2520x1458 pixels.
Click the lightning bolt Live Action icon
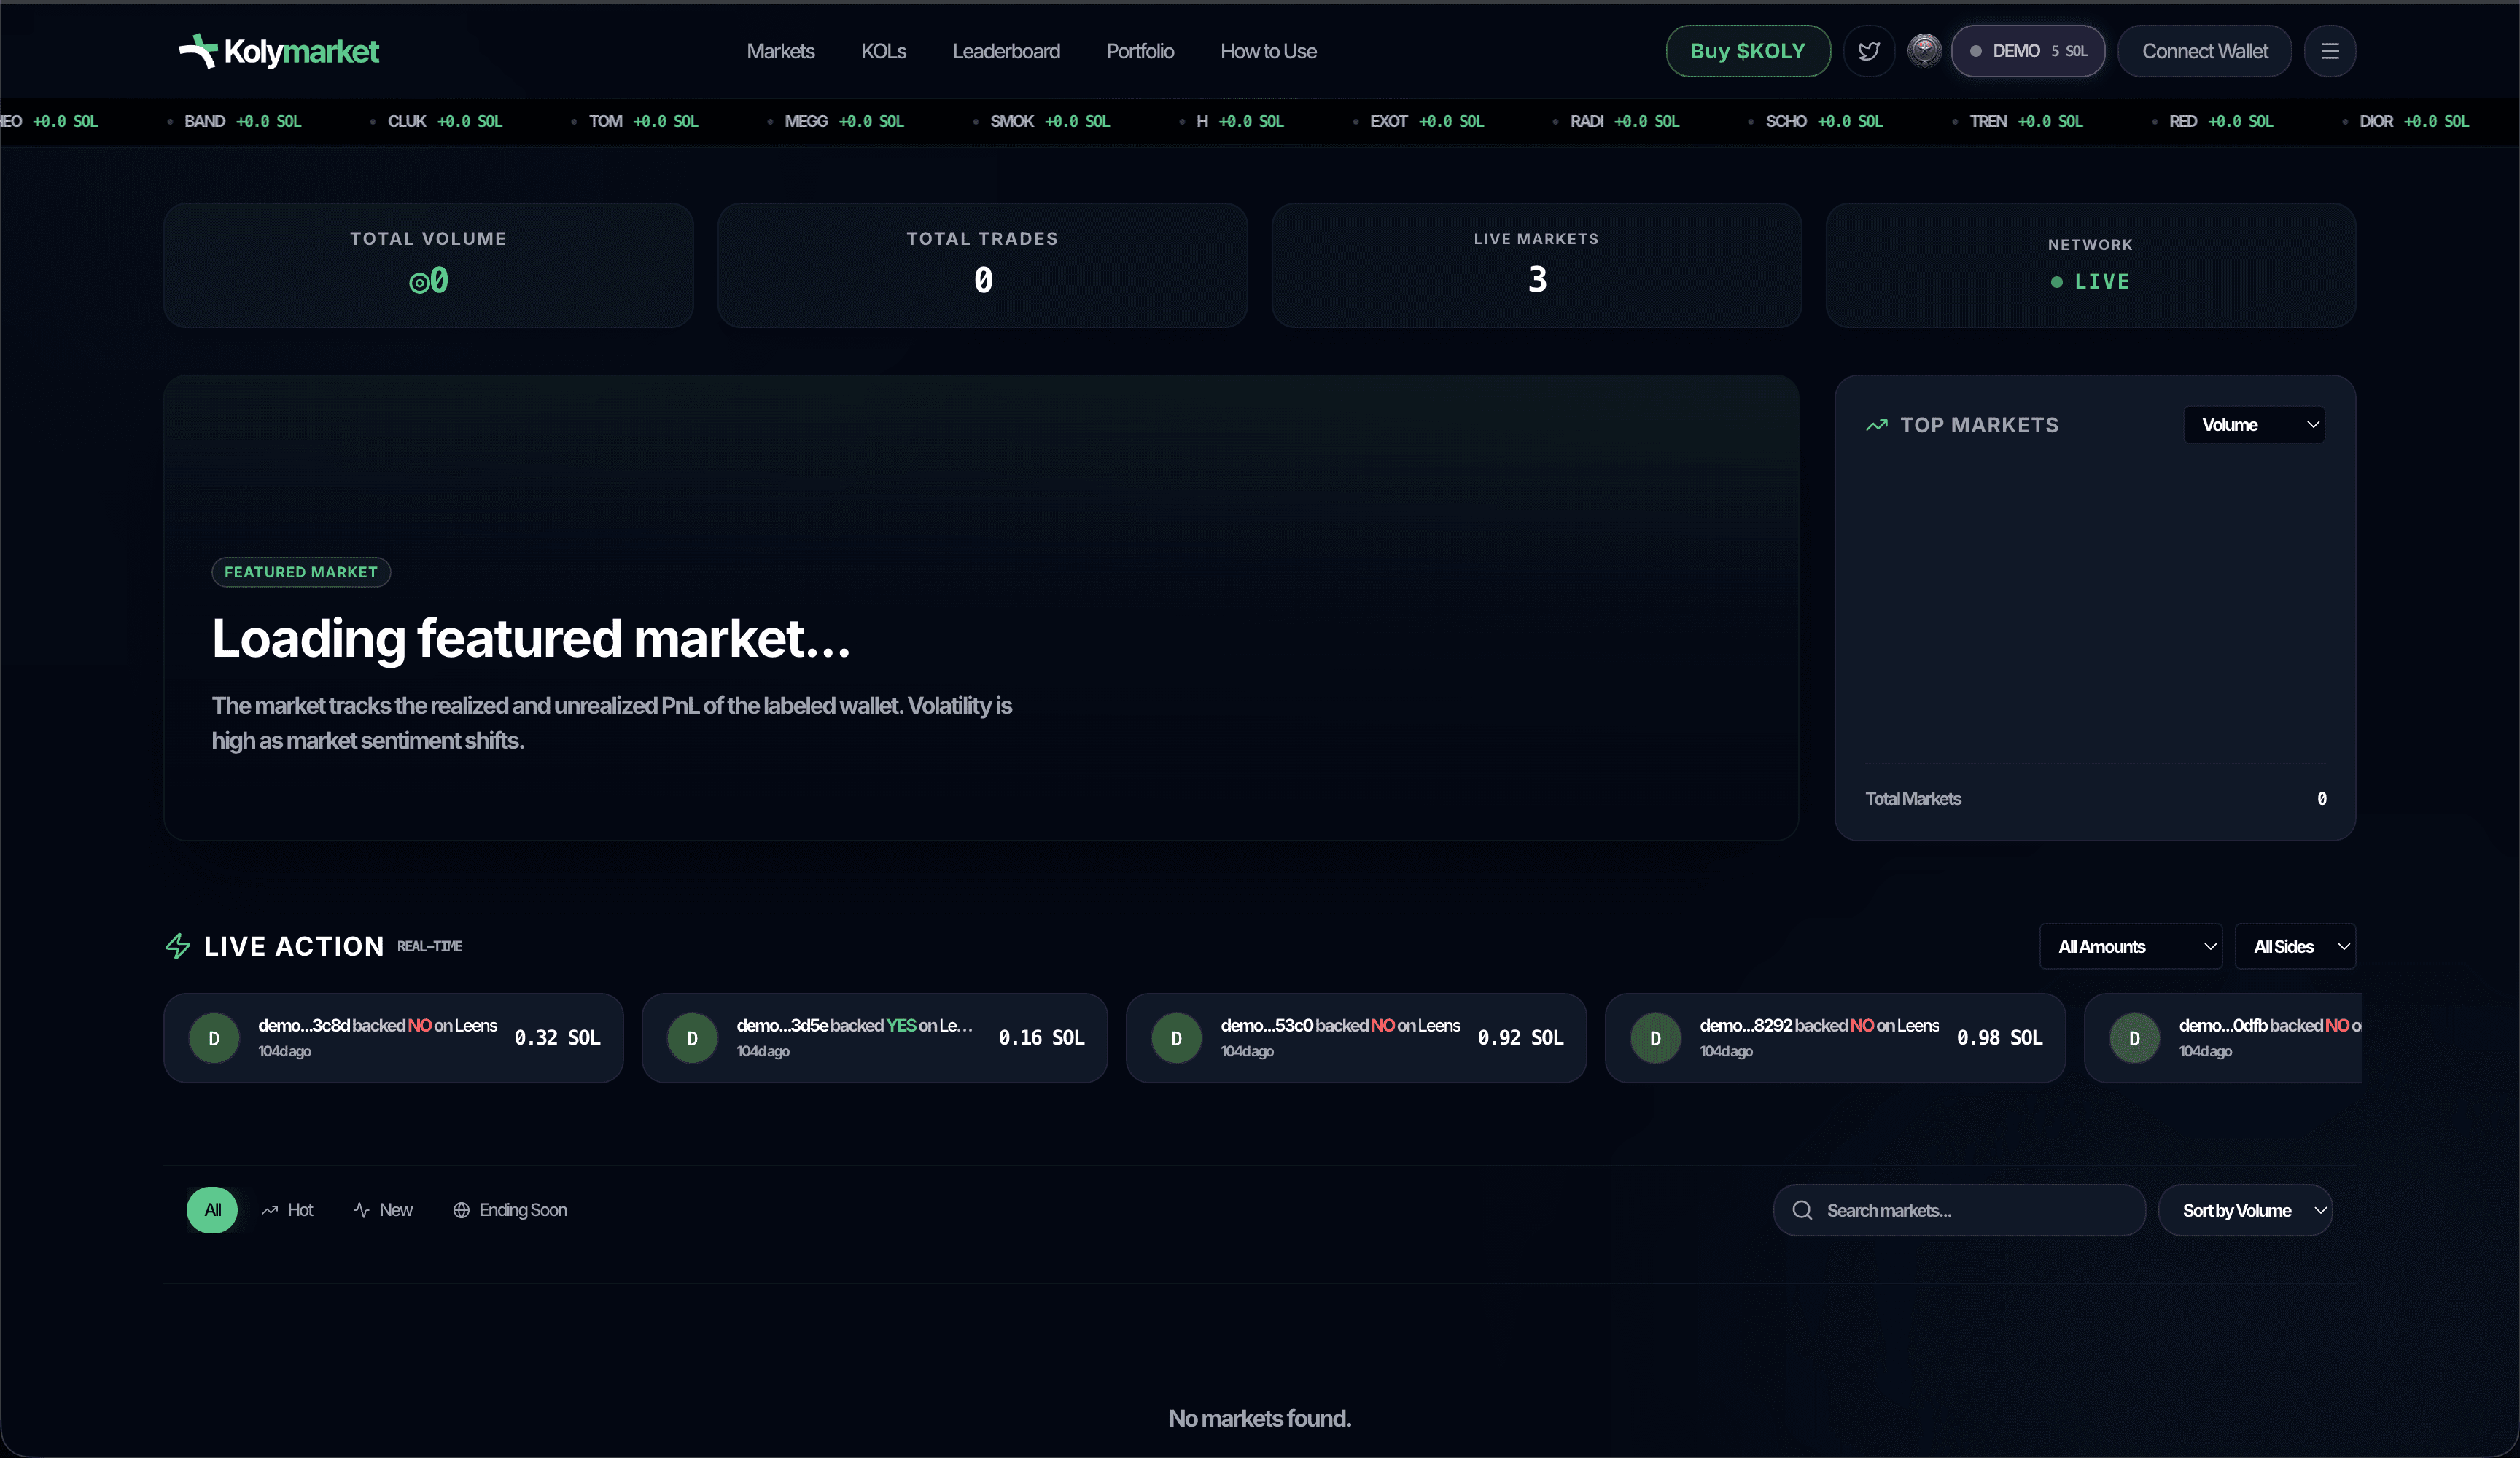point(178,946)
